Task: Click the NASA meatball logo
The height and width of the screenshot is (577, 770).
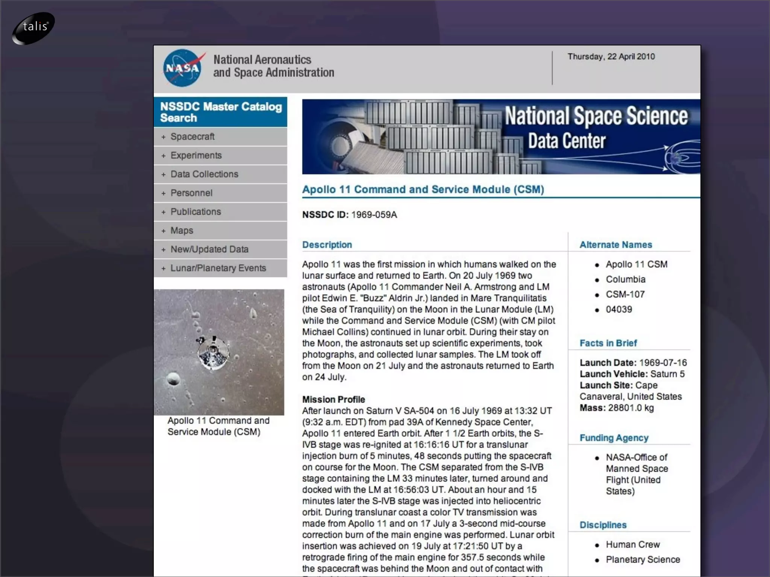Action: pyautogui.click(x=183, y=68)
